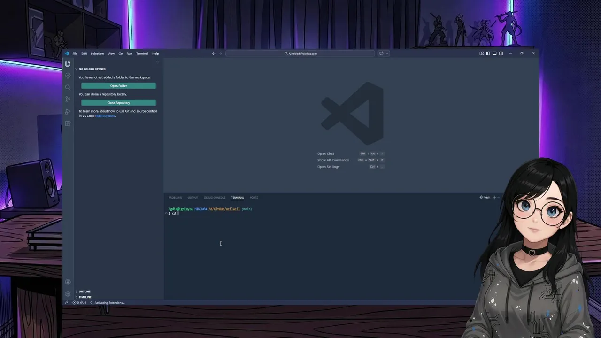
Task: Switch to the OUTPUT panel tab
Action: [193, 198]
